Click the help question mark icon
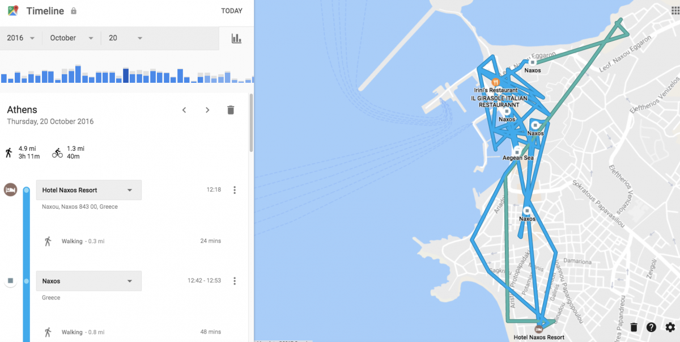Viewport: 680px width, 342px height. click(x=652, y=327)
